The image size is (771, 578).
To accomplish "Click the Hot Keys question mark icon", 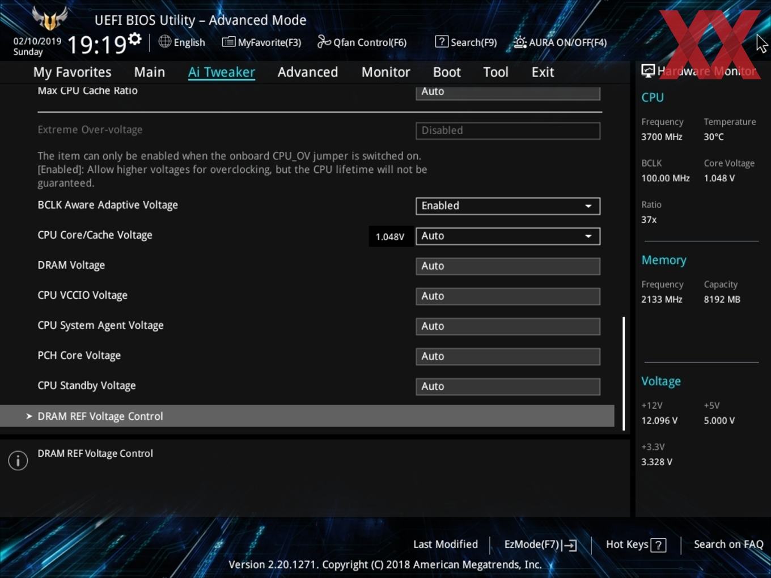I will pyautogui.click(x=658, y=545).
